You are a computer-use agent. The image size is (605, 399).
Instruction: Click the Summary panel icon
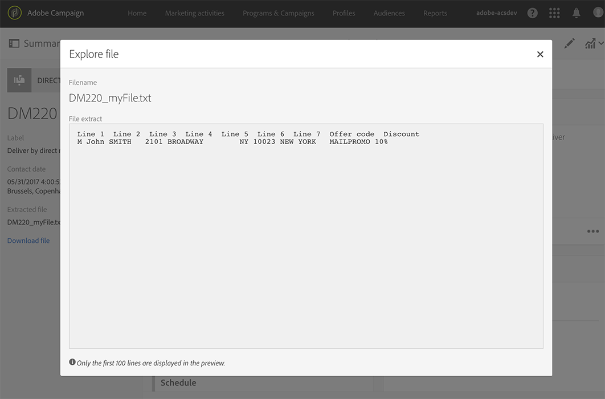pos(14,43)
